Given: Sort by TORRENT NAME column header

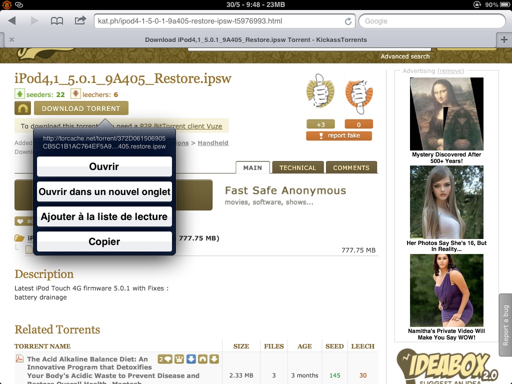Looking at the screenshot, I should 42,346.
